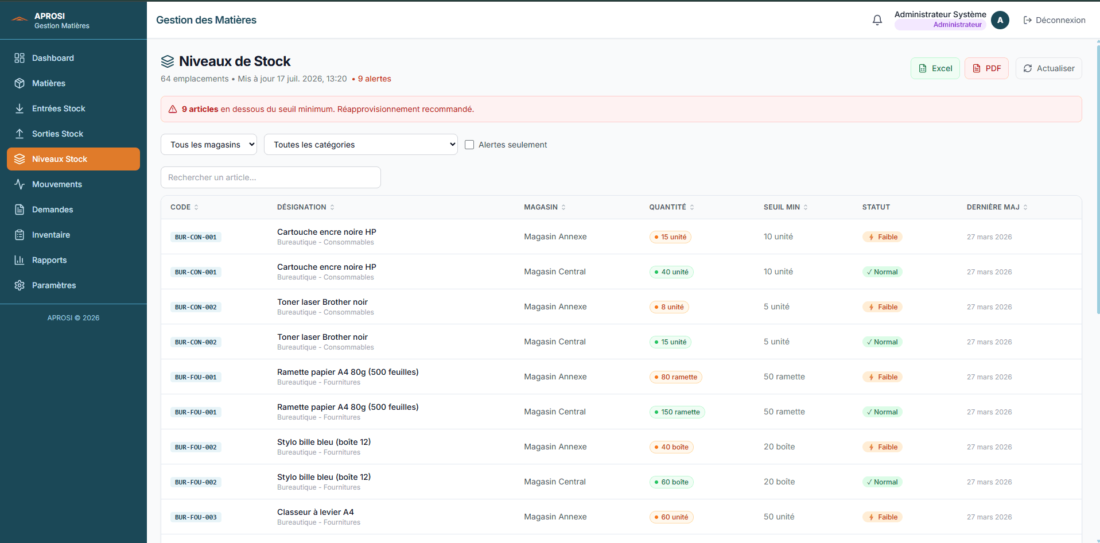Click Classeur à levier A4 designation
The height and width of the screenshot is (543, 1100).
click(316, 512)
